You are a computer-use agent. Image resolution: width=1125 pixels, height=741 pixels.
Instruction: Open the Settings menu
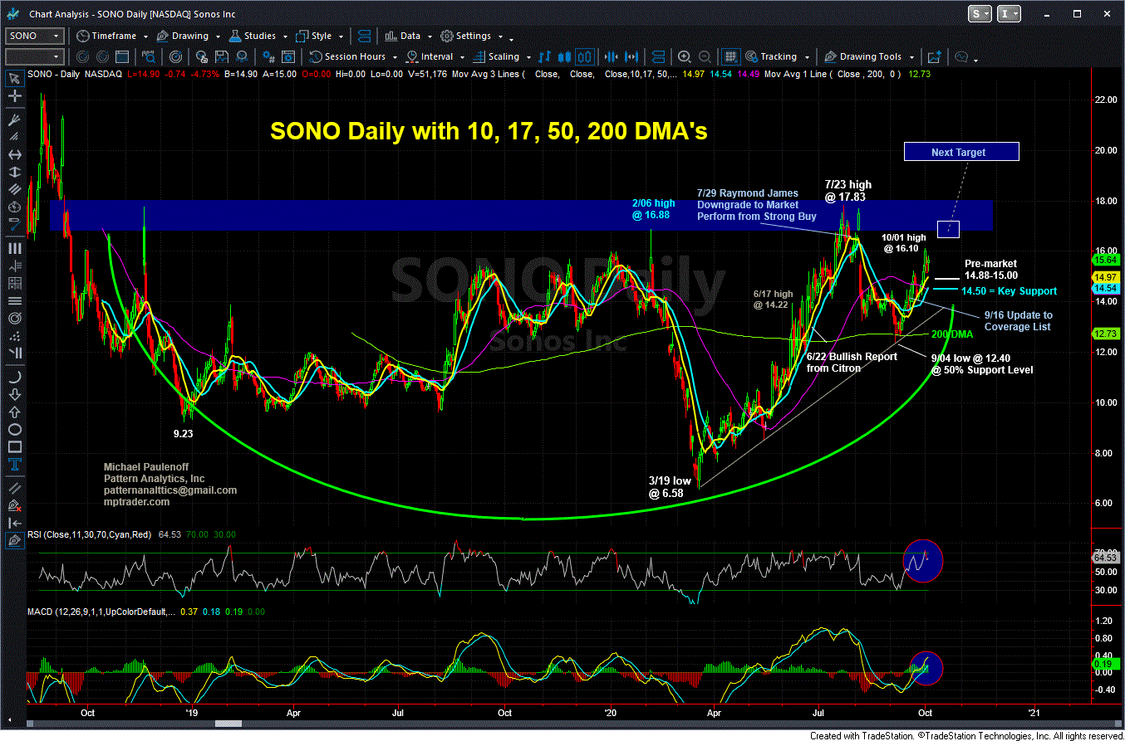(472, 36)
